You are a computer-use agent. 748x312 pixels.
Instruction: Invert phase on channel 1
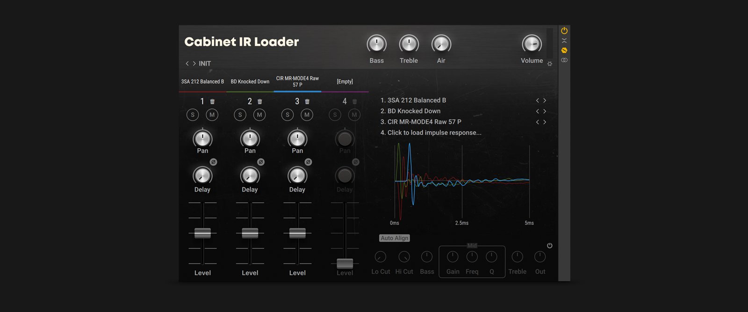213,162
